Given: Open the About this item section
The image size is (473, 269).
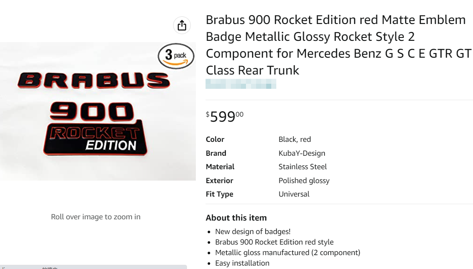Looking at the screenshot, I should 236,218.
